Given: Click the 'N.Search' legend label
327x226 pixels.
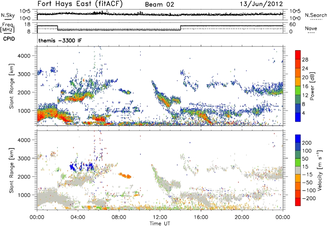Looking at the screenshot, I should pyautogui.click(x=316, y=15).
